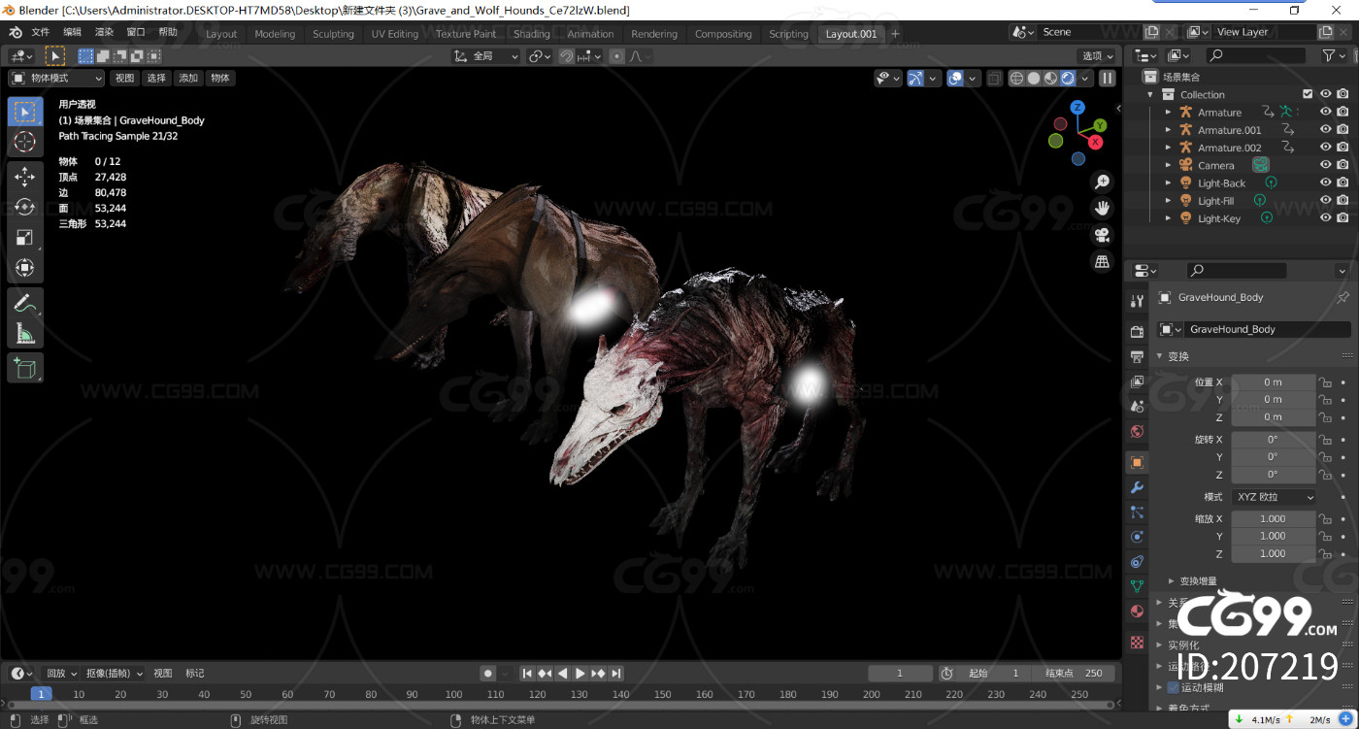Click the viewport zoom magnifier icon

pos(1102,182)
